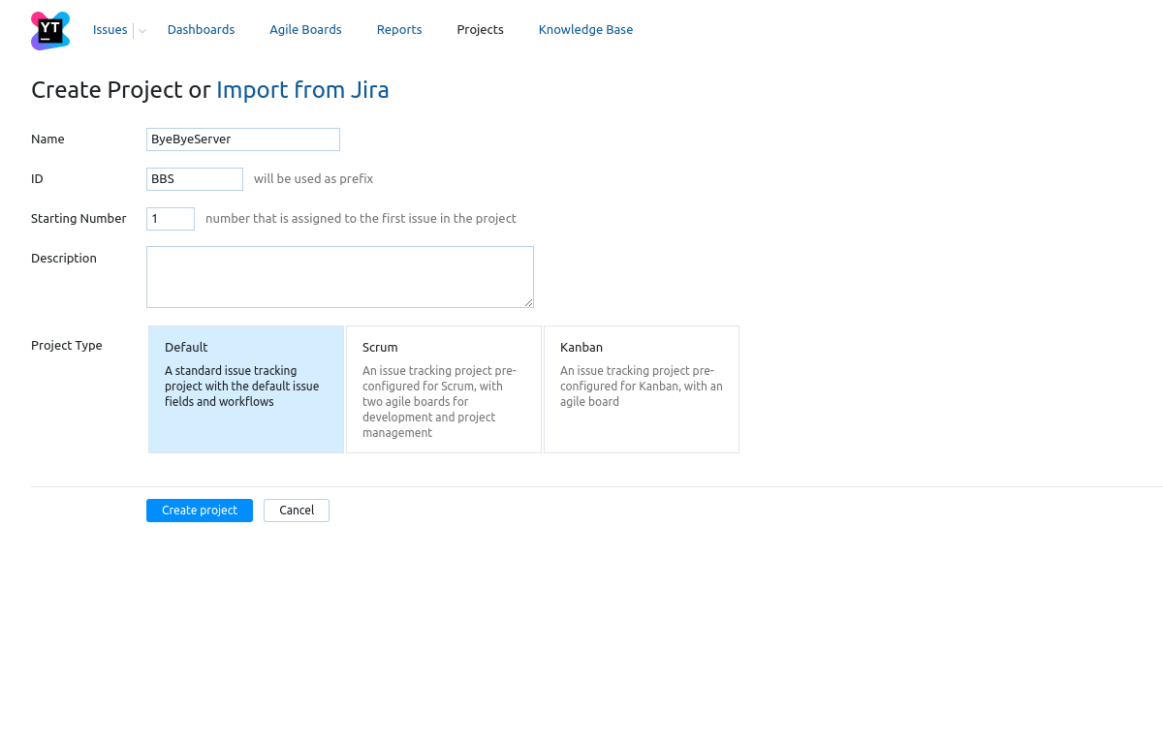Screen dimensions: 1163x744
Task: Navigate to Reports
Action: coord(399,30)
